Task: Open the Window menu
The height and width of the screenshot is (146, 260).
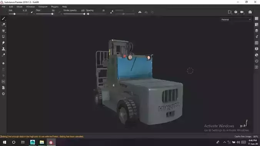Action: click(x=30, y=7)
